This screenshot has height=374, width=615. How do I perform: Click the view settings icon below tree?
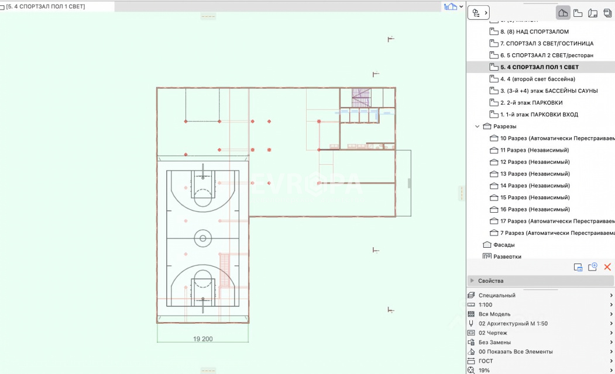[x=578, y=267]
